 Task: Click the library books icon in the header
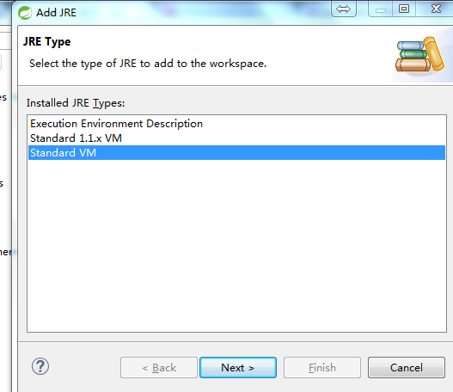(x=419, y=54)
